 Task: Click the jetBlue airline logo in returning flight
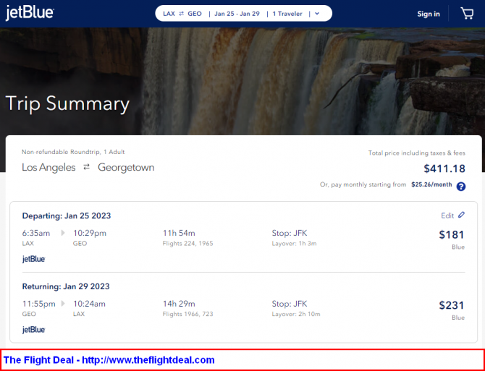click(x=34, y=330)
